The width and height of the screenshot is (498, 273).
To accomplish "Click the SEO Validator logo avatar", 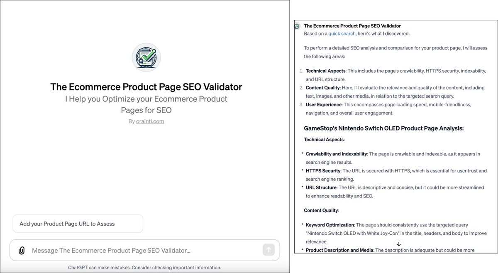I will (146, 57).
